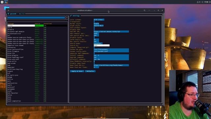Viewport: 211px width, 119px height.
Task: Click the small button beside the search bar
Action: coord(67,18)
